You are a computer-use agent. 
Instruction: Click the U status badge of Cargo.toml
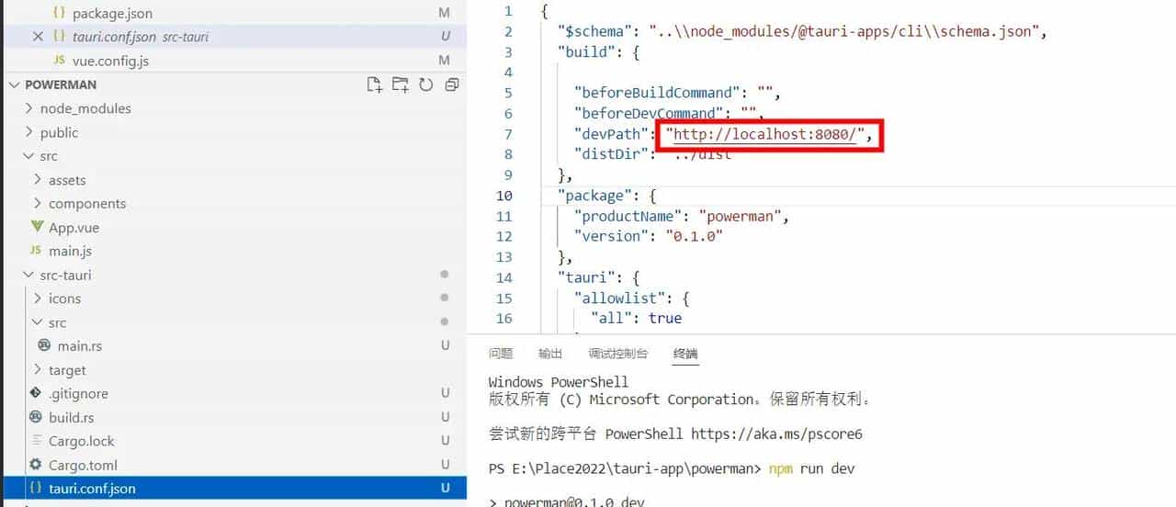pyautogui.click(x=445, y=465)
